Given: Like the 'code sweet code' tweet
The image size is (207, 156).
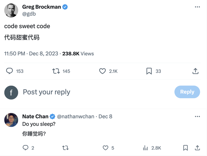Looking at the screenshot, I should (x=103, y=71).
